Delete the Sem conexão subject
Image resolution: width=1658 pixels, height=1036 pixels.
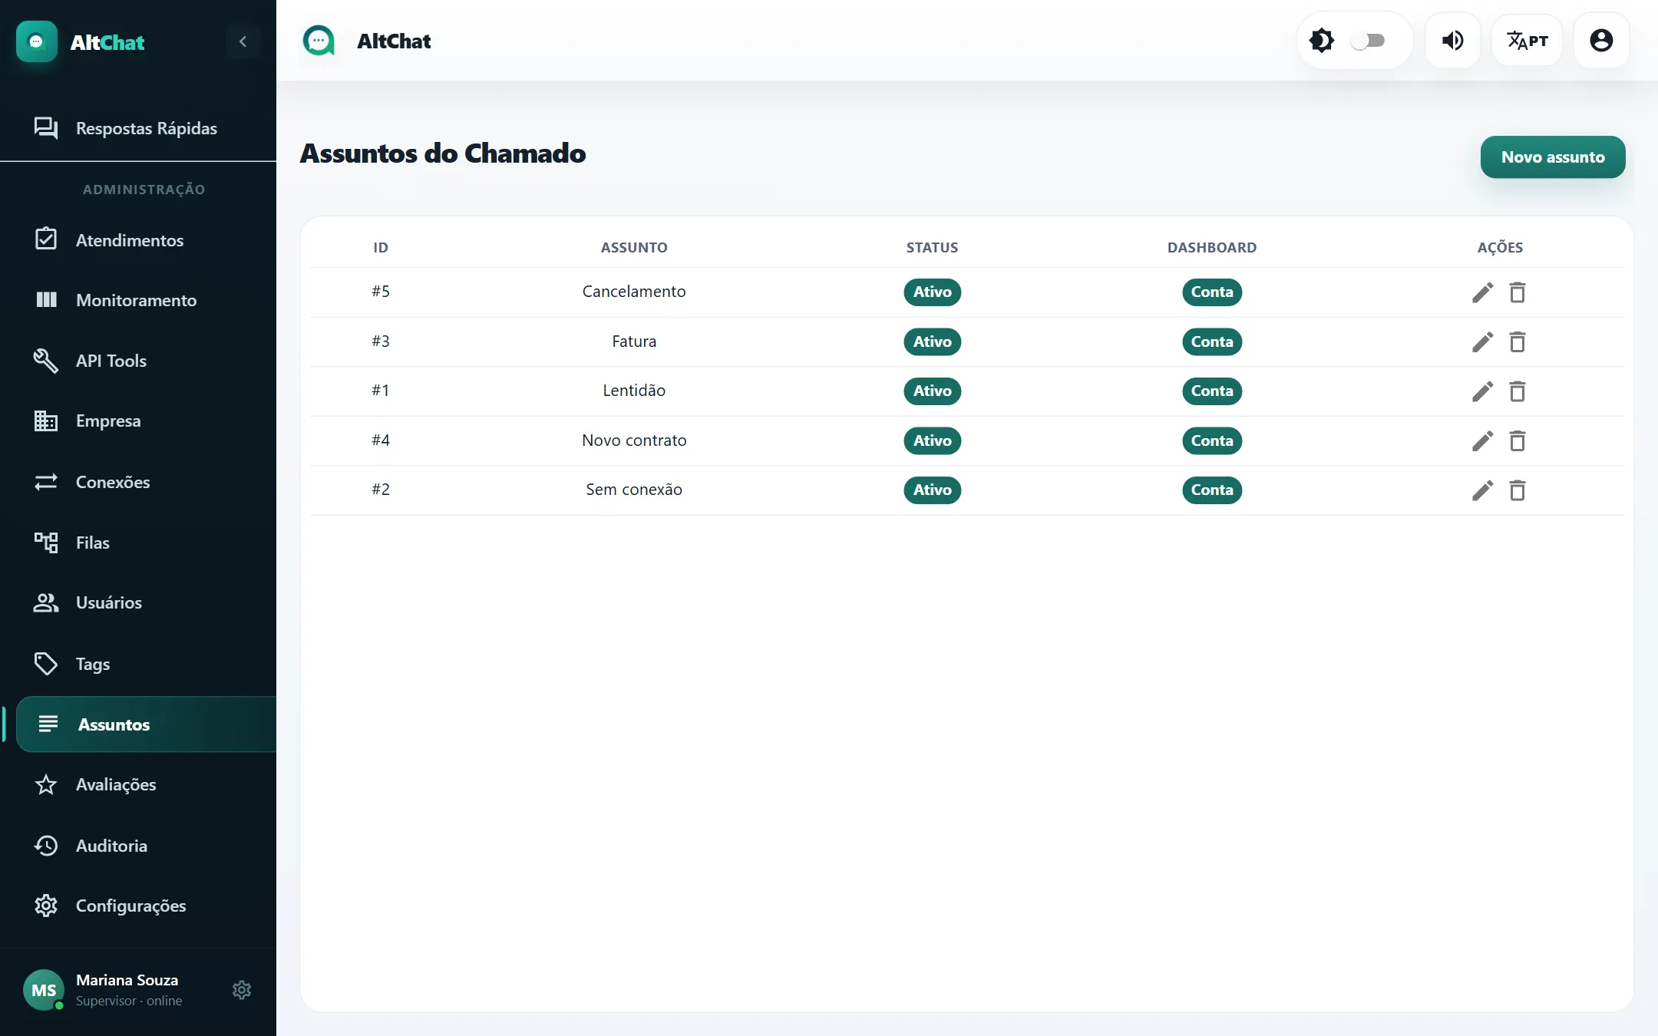click(x=1518, y=490)
